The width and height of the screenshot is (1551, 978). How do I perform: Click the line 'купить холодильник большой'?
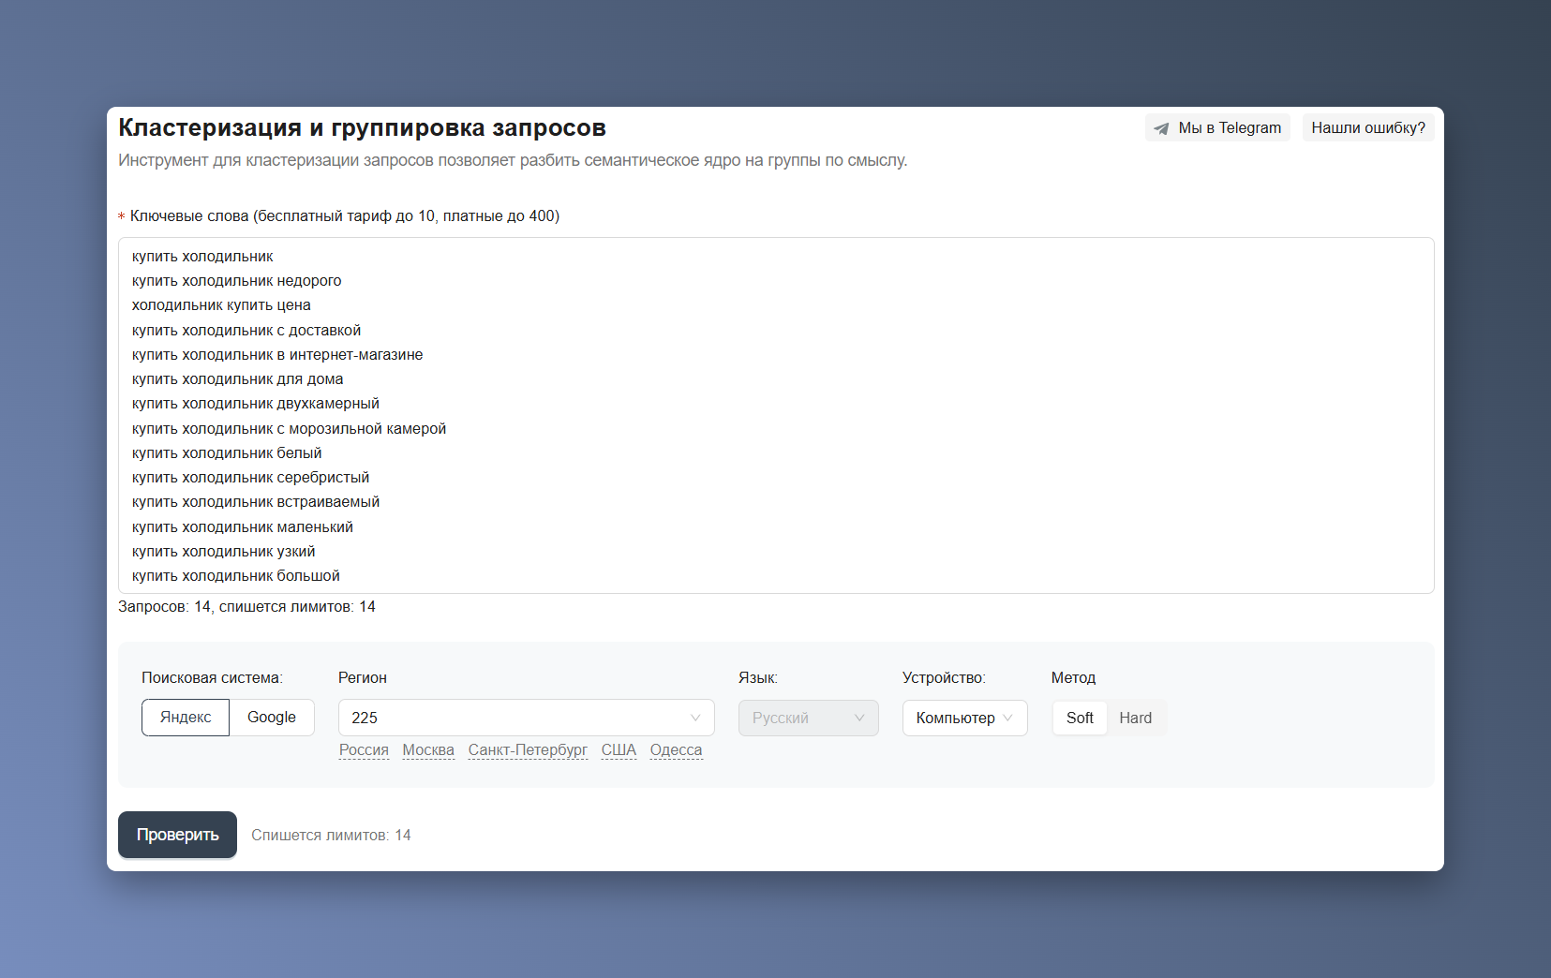coord(235,576)
